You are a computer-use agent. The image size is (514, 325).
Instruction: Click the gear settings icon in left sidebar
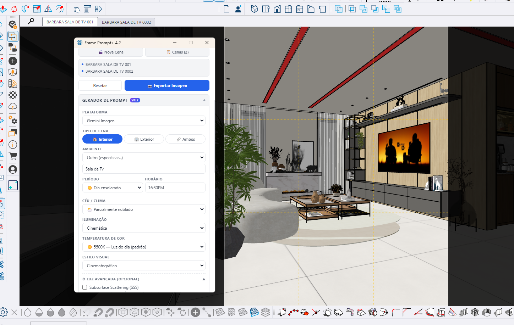pos(13,120)
